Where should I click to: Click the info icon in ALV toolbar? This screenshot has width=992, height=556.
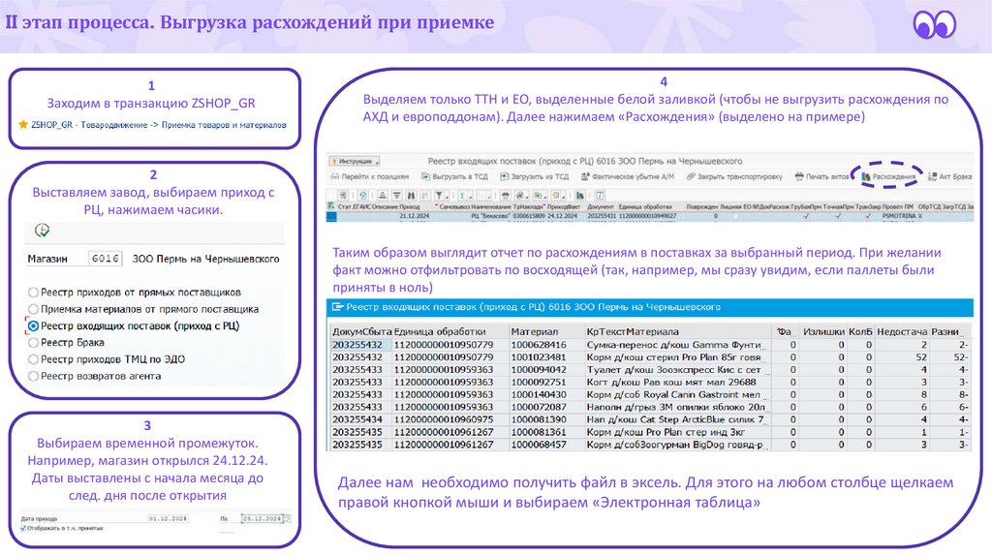coord(600,196)
